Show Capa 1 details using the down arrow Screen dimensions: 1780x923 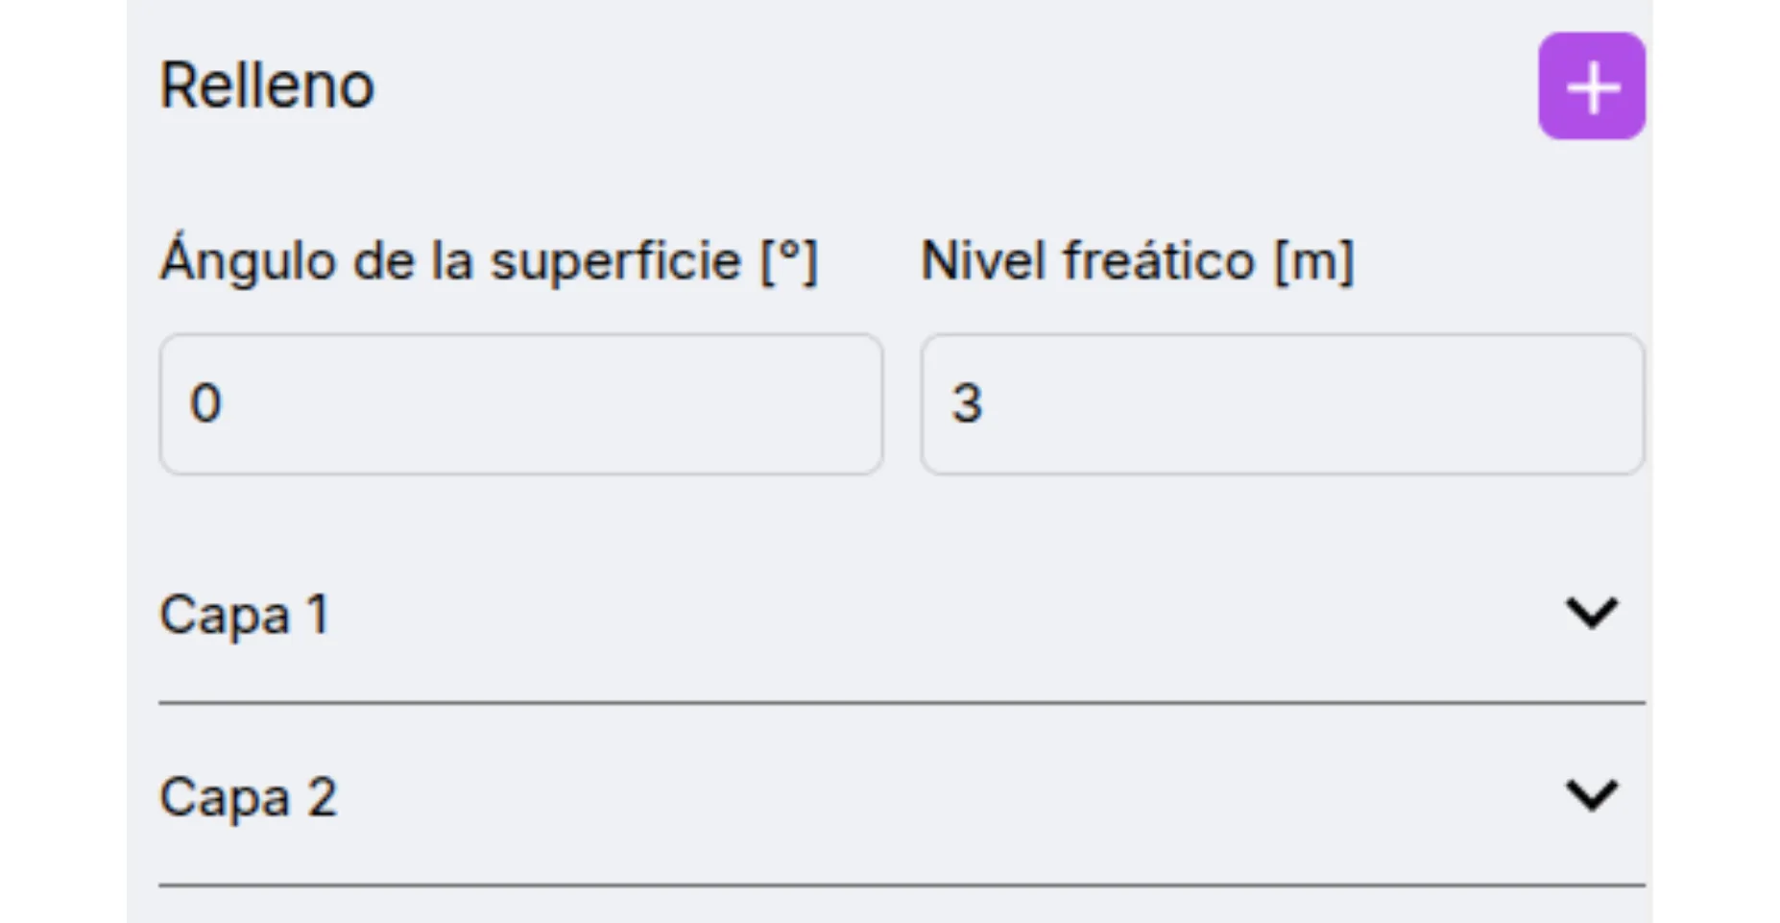[1591, 613]
